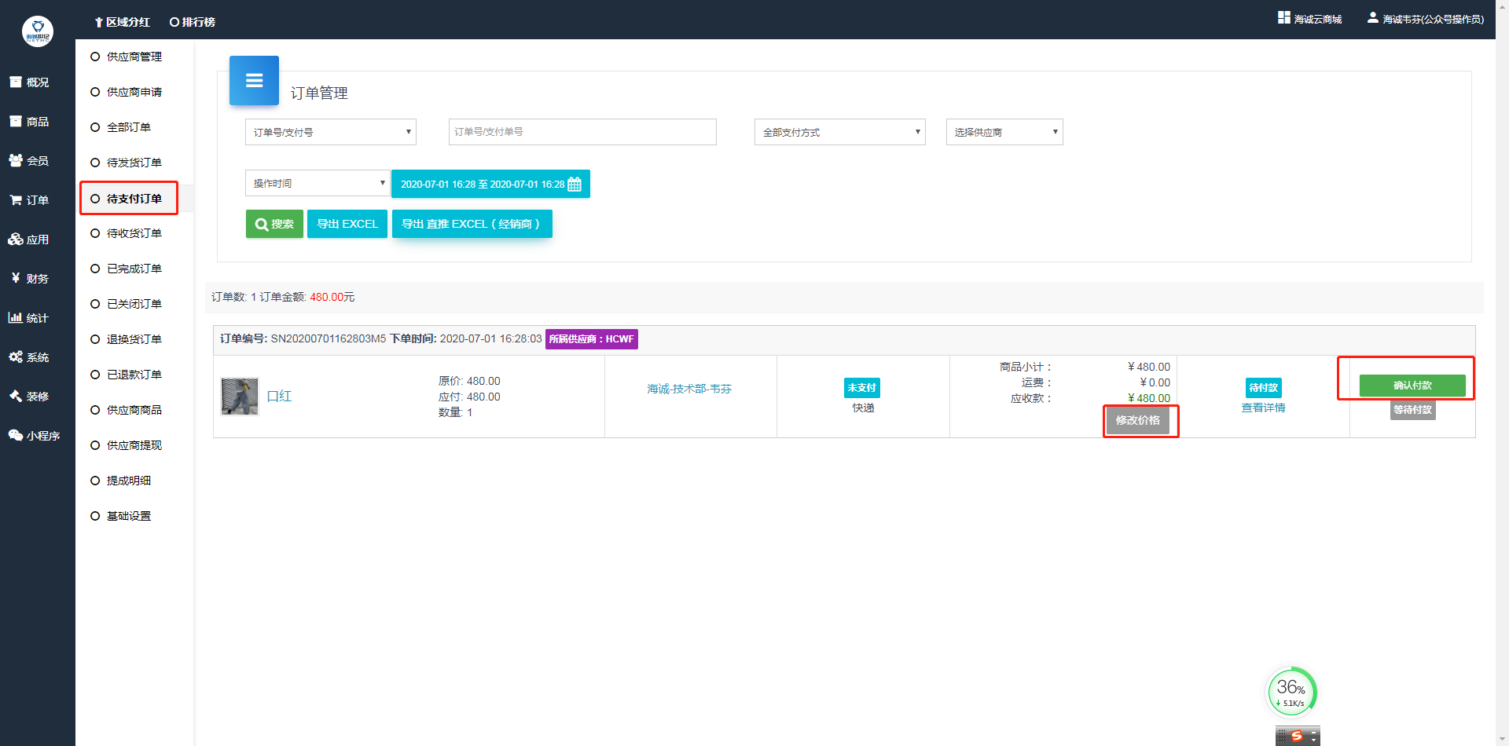The height and width of the screenshot is (746, 1509).
Task: Open 订单 cart icon in sidebar
Action: [x=16, y=199]
